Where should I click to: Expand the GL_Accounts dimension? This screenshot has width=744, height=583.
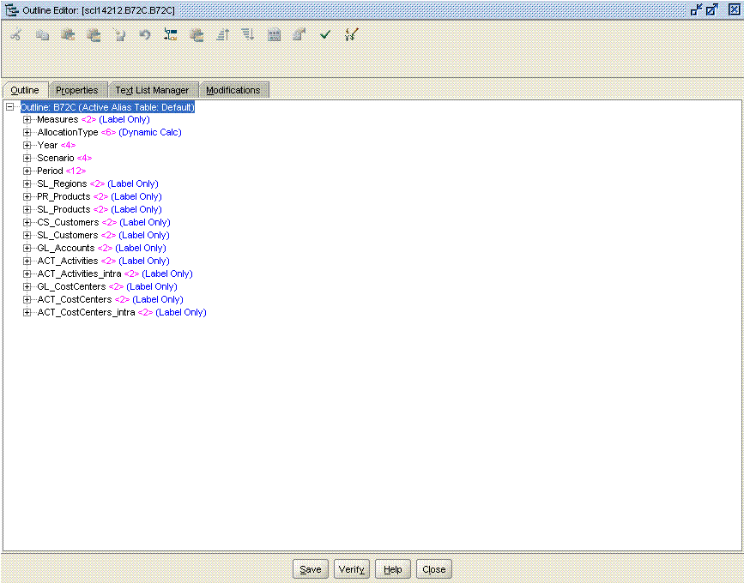[x=27, y=248]
